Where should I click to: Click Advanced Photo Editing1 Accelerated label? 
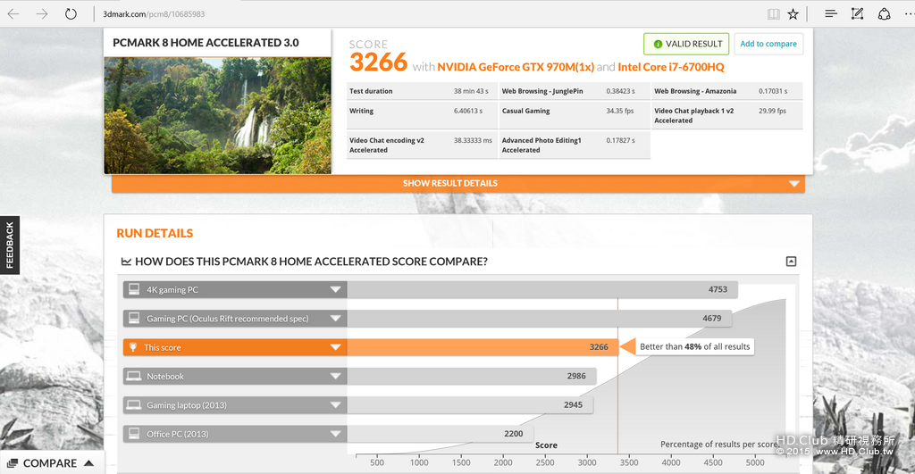point(541,146)
